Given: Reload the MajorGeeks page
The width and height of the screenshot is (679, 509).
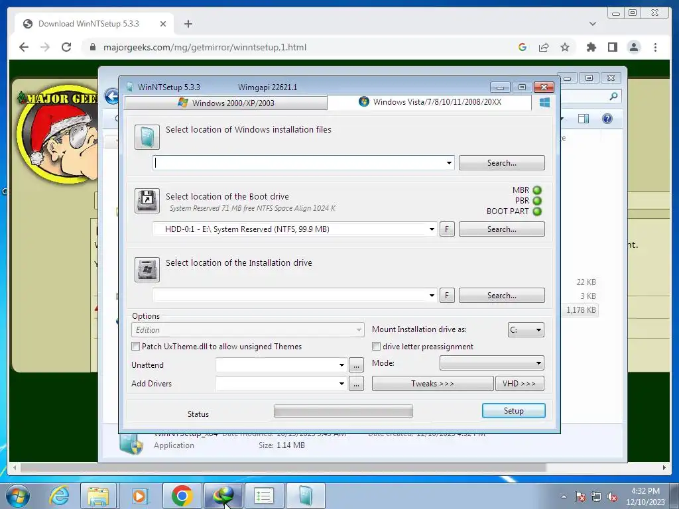Looking at the screenshot, I should (66, 47).
